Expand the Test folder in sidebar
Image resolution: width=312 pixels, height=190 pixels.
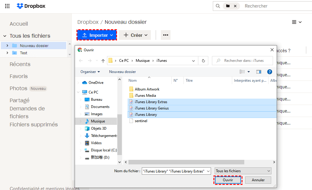pyautogui.click(x=7, y=53)
